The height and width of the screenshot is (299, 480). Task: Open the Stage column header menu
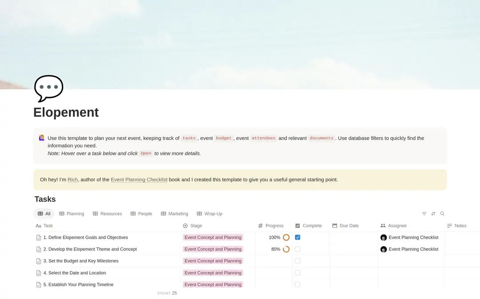point(192,226)
